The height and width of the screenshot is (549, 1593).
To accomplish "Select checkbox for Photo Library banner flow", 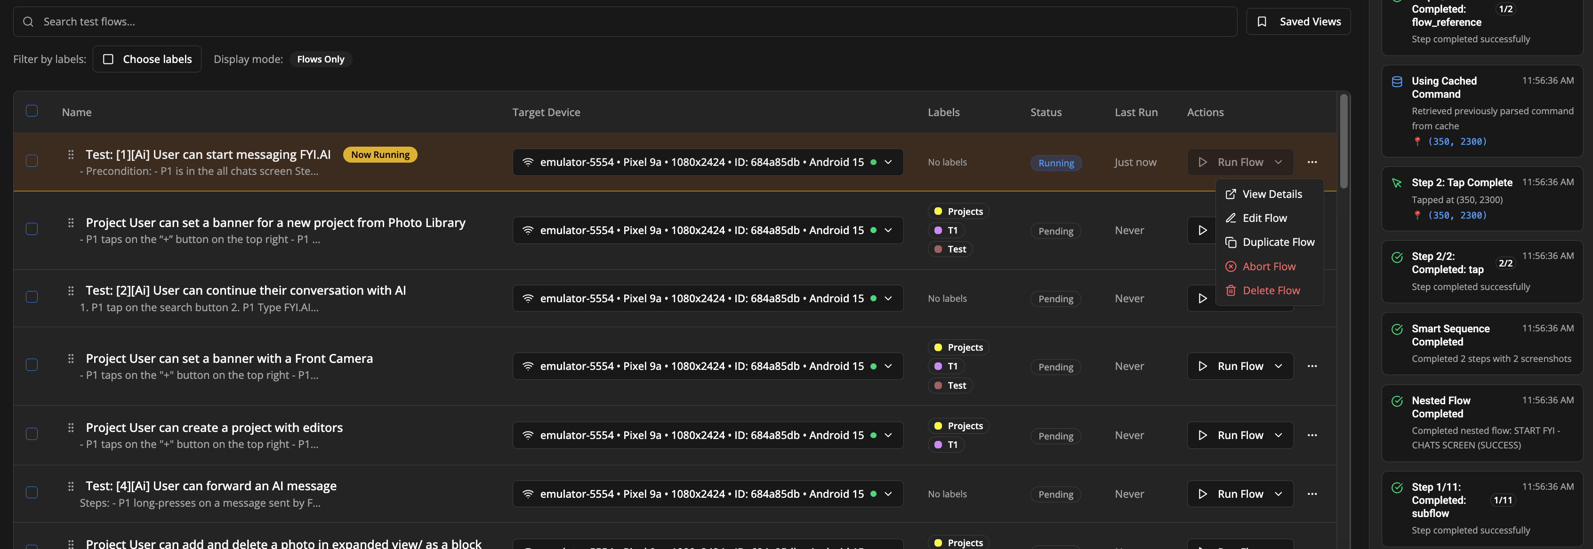I will tap(32, 229).
